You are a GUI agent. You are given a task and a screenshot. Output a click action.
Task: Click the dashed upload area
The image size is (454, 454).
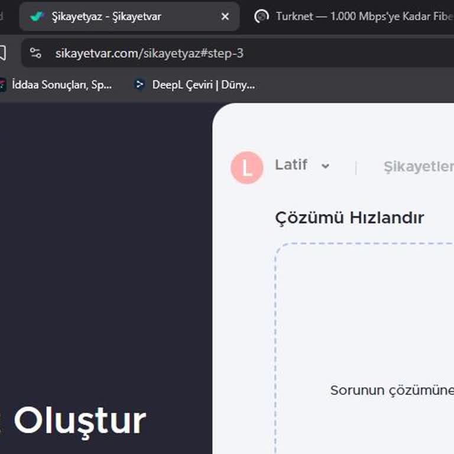coord(364,348)
